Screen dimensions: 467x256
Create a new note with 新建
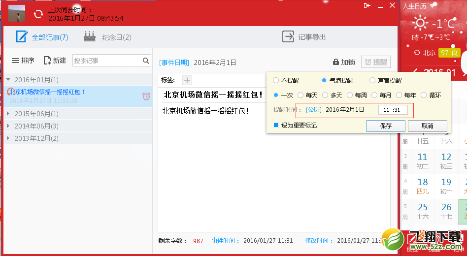[x=55, y=61]
